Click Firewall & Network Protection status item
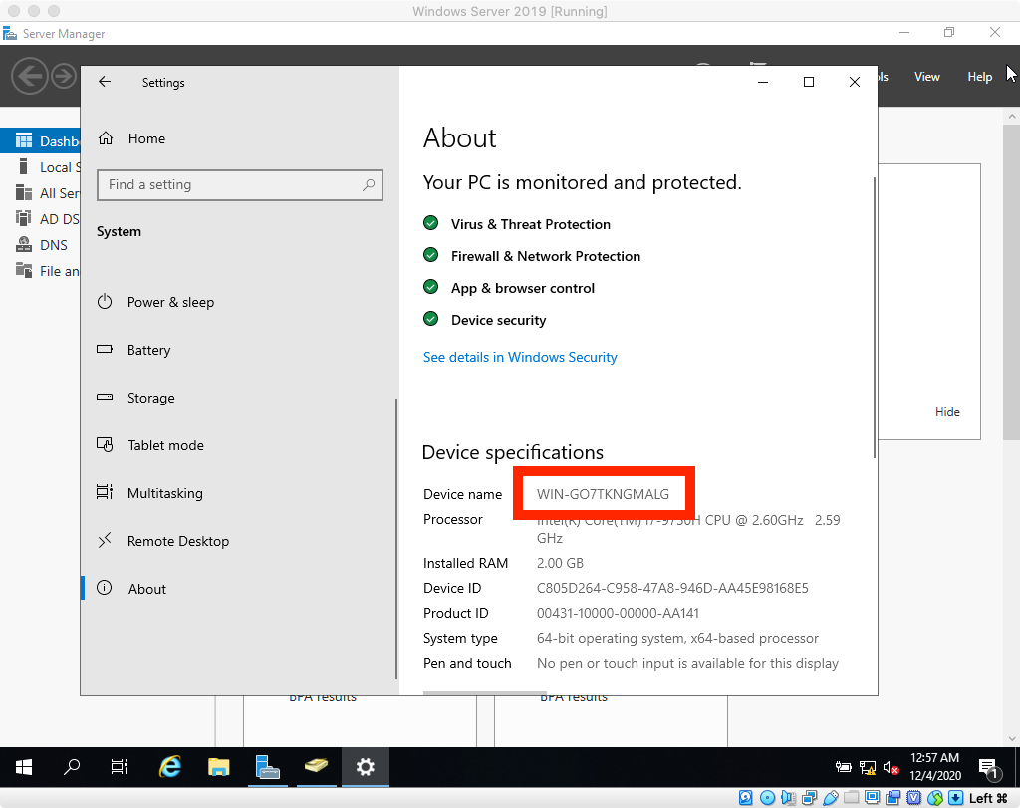This screenshot has height=808, width=1020. point(532,256)
